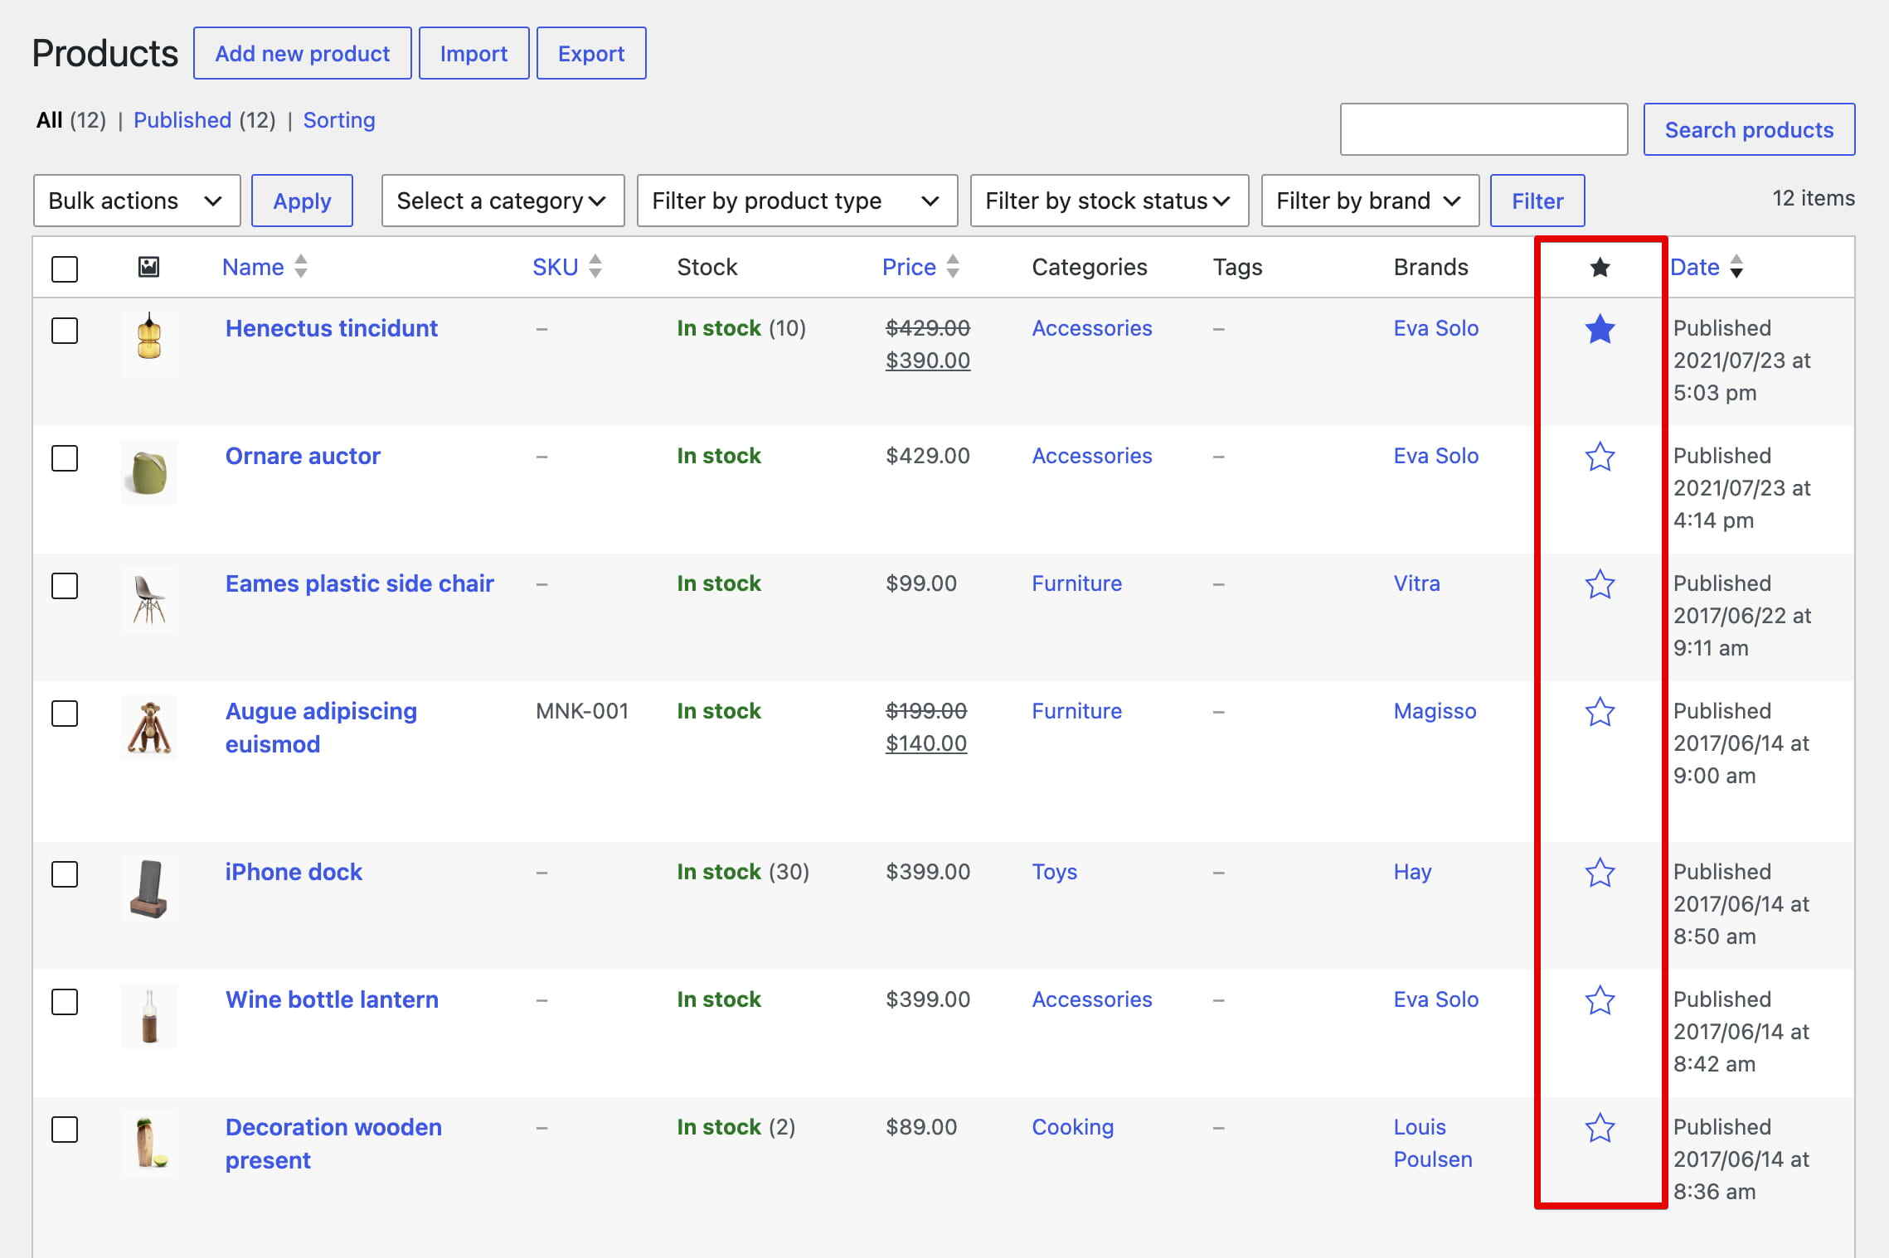
Task: Open Filter by brand dropdown
Action: pyautogui.click(x=1370, y=201)
